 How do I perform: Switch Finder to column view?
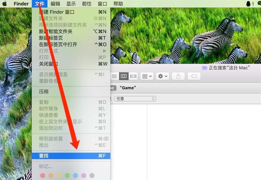pyautogui.click(x=124, y=76)
